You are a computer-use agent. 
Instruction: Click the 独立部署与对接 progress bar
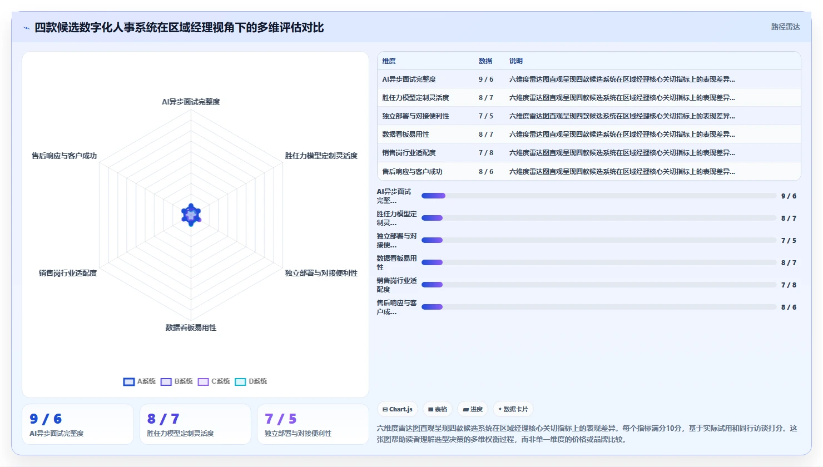pyautogui.click(x=599, y=240)
